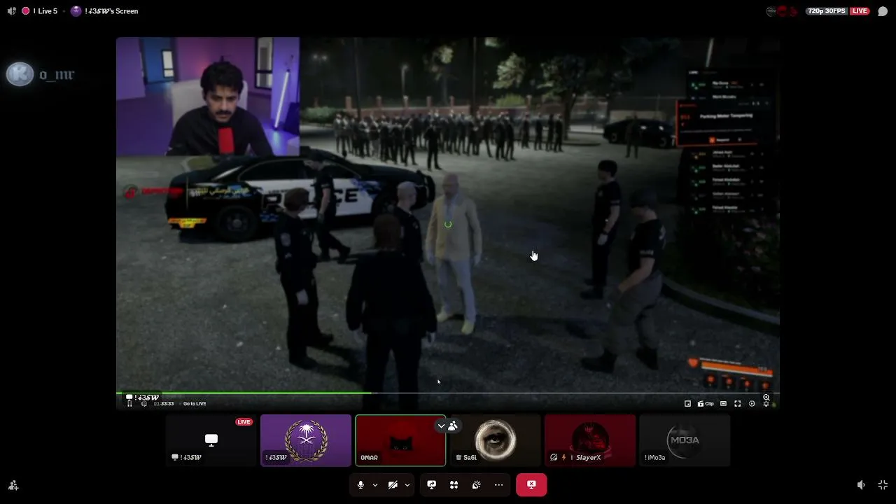The image size is (896, 504).
Task: Select the Sa6i participant tile
Action: (x=495, y=440)
